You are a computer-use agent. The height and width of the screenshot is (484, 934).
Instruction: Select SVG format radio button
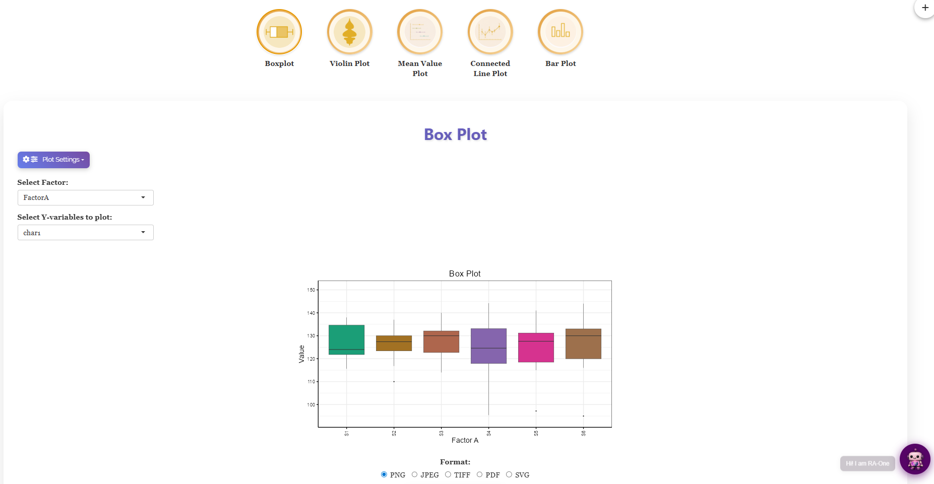click(x=509, y=474)
